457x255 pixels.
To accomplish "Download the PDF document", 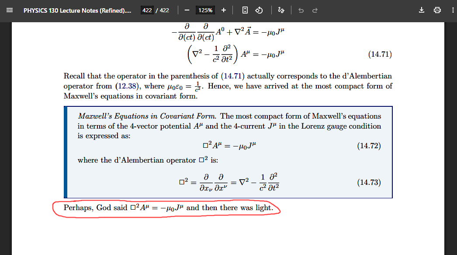I will 422,10.
